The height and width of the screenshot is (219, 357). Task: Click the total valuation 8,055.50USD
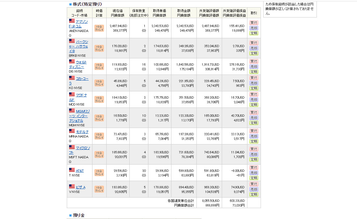click(x=211, y=201)
